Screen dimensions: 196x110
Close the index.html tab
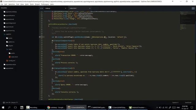pyautogui.click(x=90, y=8)
